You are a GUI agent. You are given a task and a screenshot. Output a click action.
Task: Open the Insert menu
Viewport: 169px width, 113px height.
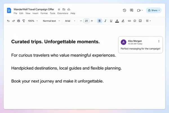35,13
